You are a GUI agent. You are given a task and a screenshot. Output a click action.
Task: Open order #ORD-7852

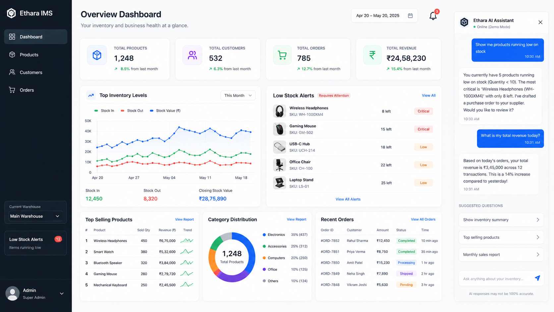330,241
